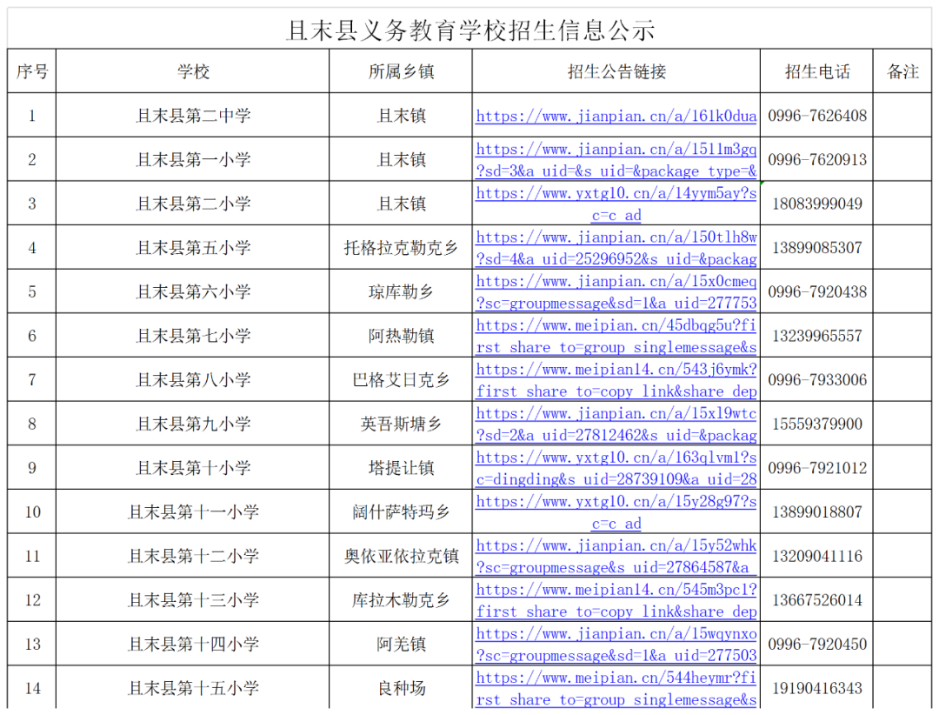Select the 招生公告链接 column header
This screenshot has width=939, height=715.
point(616,72)
